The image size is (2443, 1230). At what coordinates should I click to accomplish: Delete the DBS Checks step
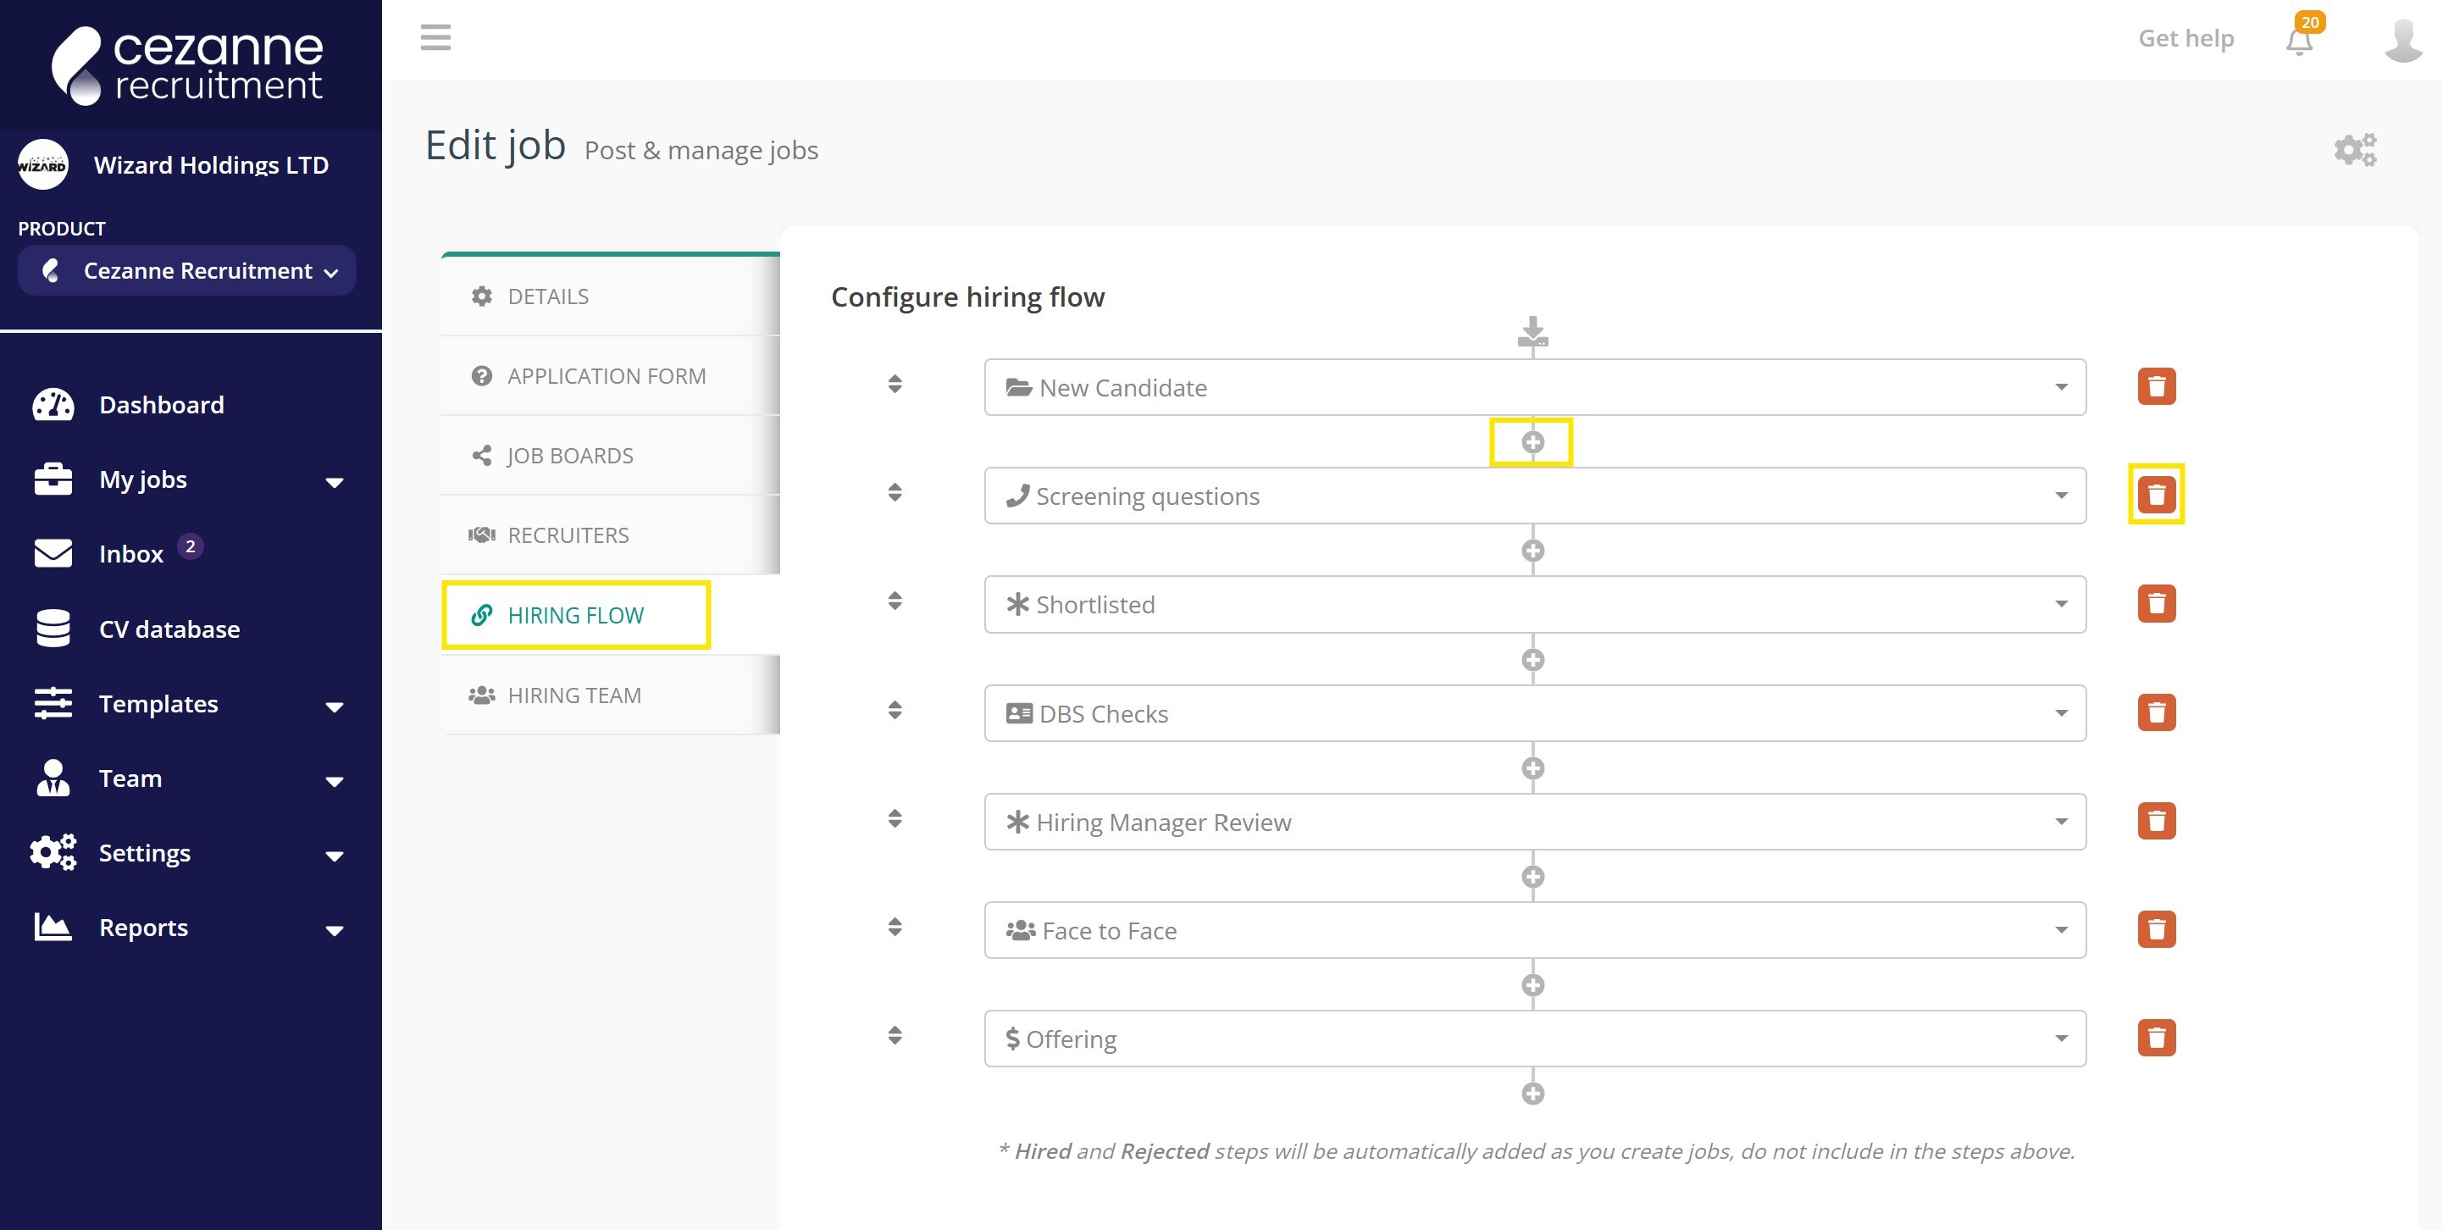[x=2156, y=712]
